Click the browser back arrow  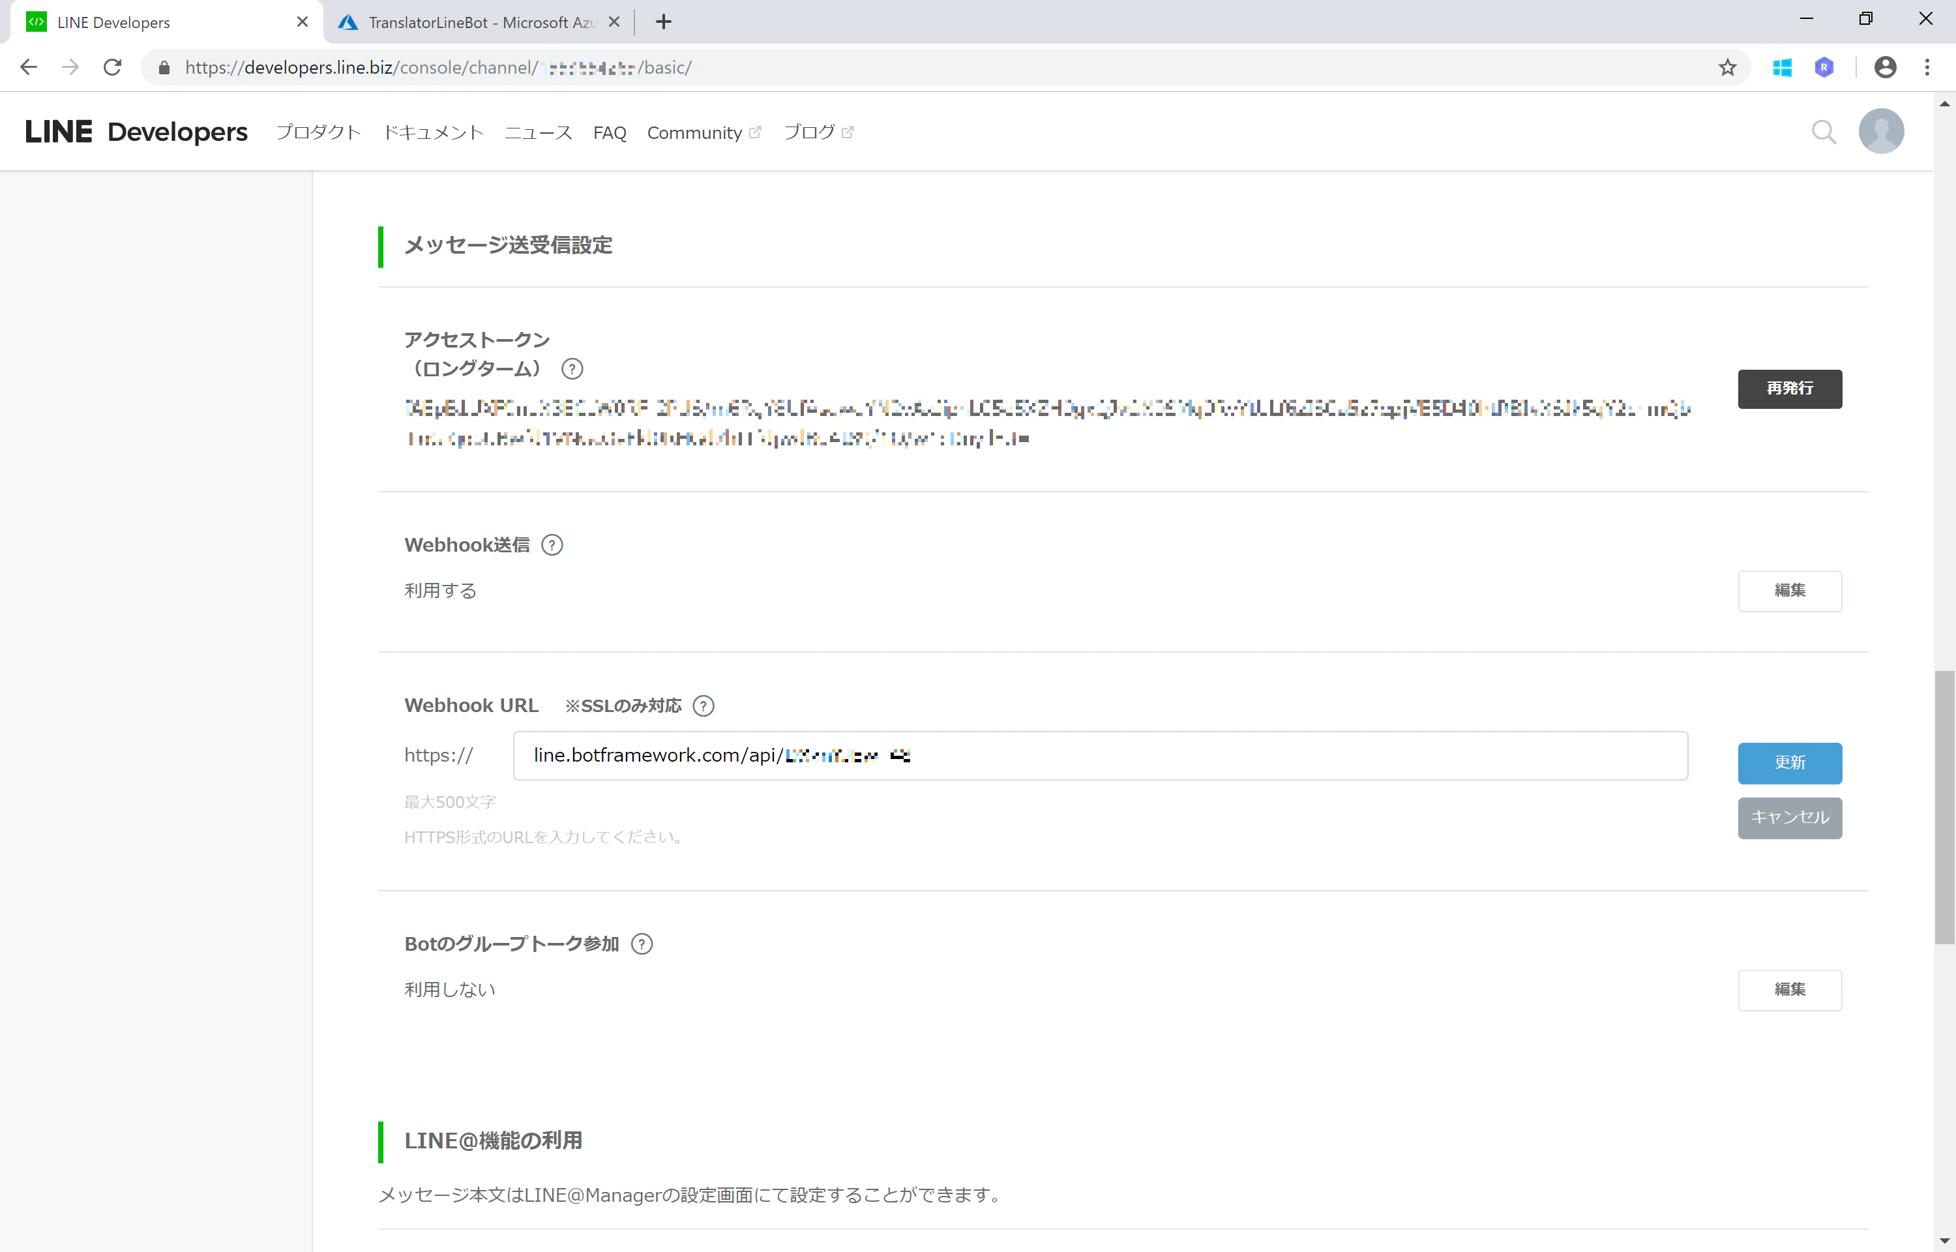pyautogui.click(x=29, y=67)
